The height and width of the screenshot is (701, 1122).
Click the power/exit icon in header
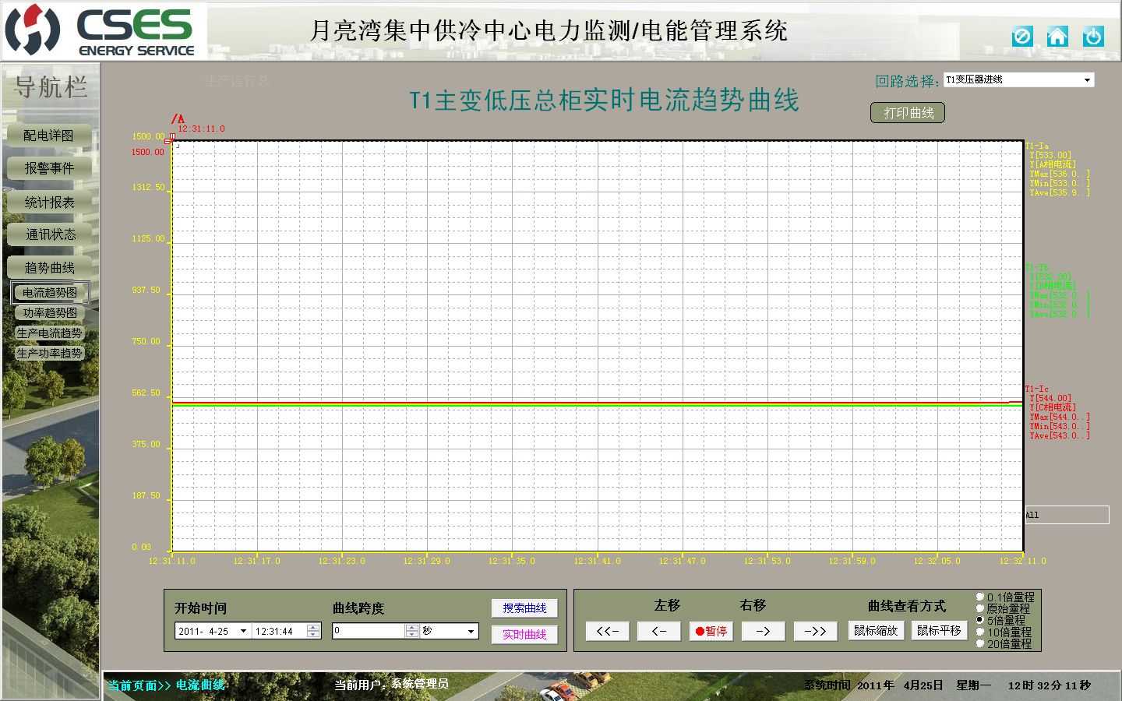(x=1093, y=37)
